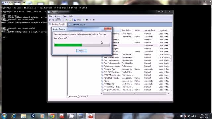Click the Back arrow in Services toolbar

click(x=50, y=20)
